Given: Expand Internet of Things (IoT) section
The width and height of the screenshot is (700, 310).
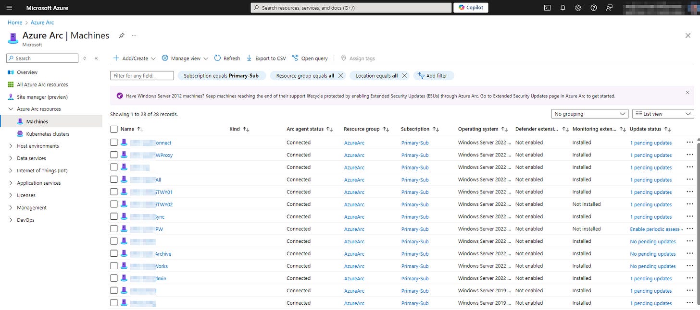Looking at the screenshot, I should pos(11,171).
